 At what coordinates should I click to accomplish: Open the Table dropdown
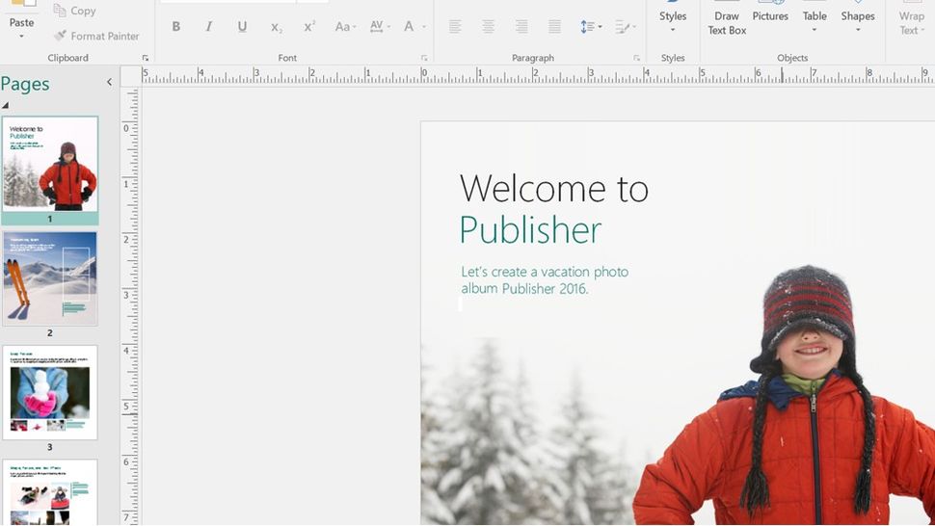pyautogui.click(x=815, y=21)
